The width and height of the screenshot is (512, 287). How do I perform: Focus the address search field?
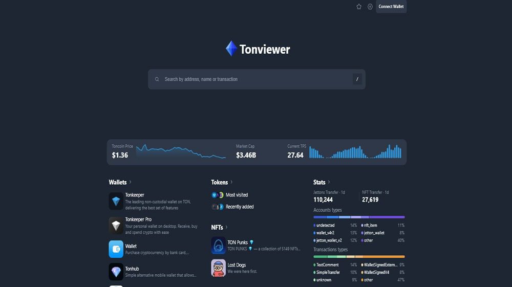(257, 79)
